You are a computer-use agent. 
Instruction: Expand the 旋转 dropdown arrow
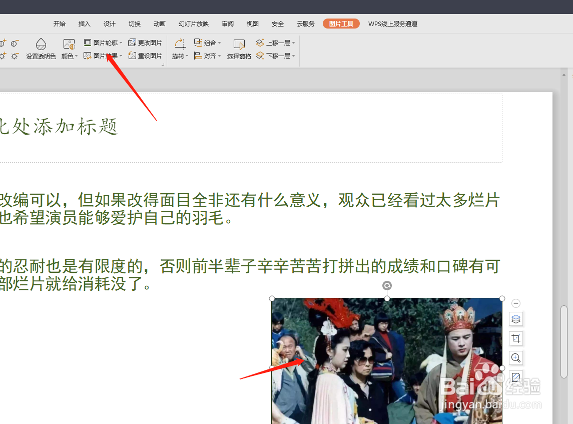187,56
